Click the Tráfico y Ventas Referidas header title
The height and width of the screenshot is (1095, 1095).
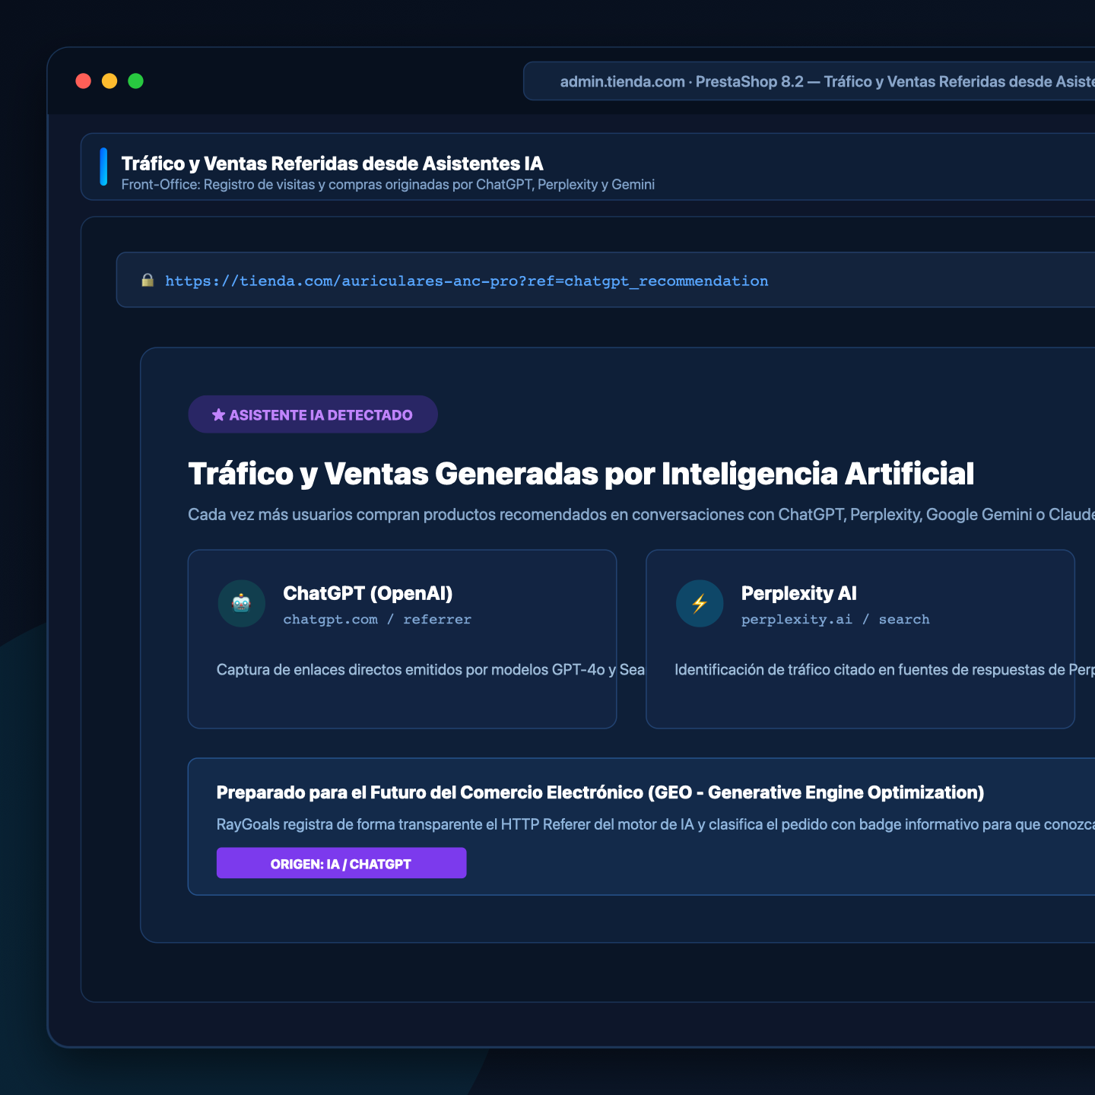[332, 163]
